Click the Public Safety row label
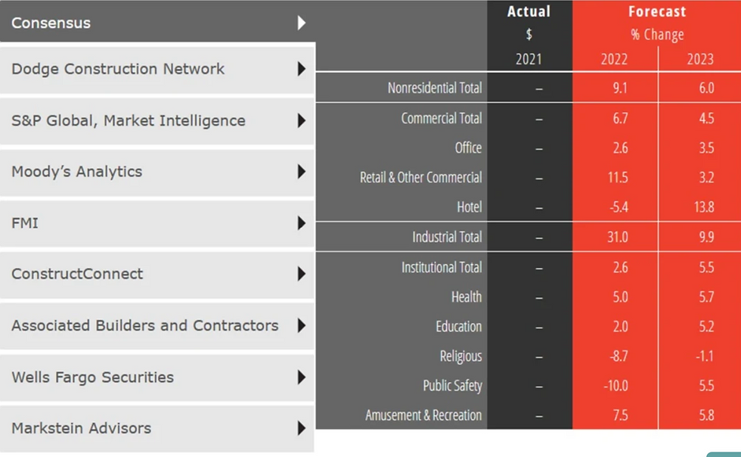Image resolution: width=741 pixels, height=457 pixels. pos(452,386)
